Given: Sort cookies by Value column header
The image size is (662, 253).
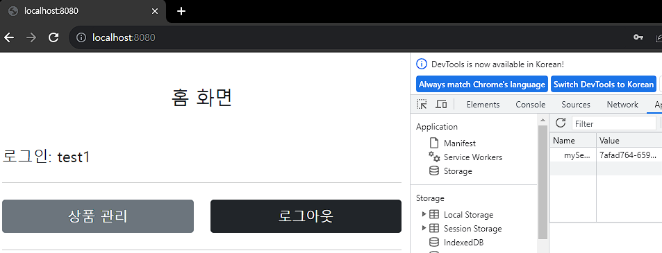Looking at the screenshot, I should tap(629, 141).
